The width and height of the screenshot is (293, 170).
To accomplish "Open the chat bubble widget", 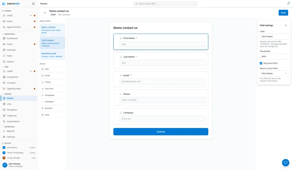I will point(286,163).
